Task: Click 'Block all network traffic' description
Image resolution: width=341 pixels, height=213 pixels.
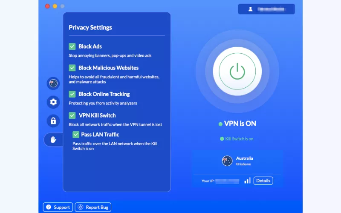Action: pos(115,124)
